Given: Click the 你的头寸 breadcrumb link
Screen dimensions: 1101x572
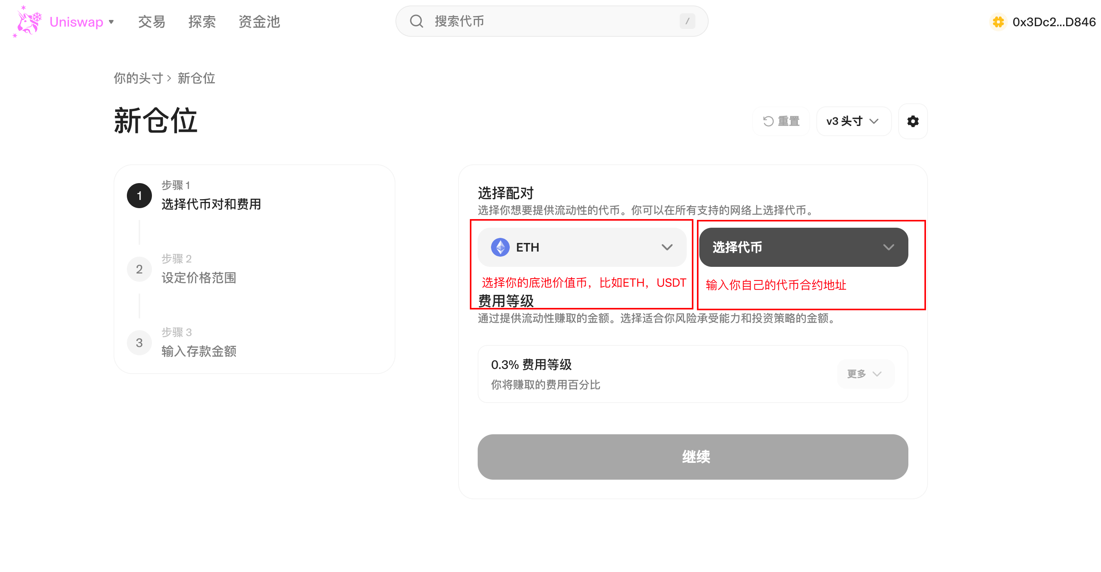Looking at the screenshot, I should (138, 78).
